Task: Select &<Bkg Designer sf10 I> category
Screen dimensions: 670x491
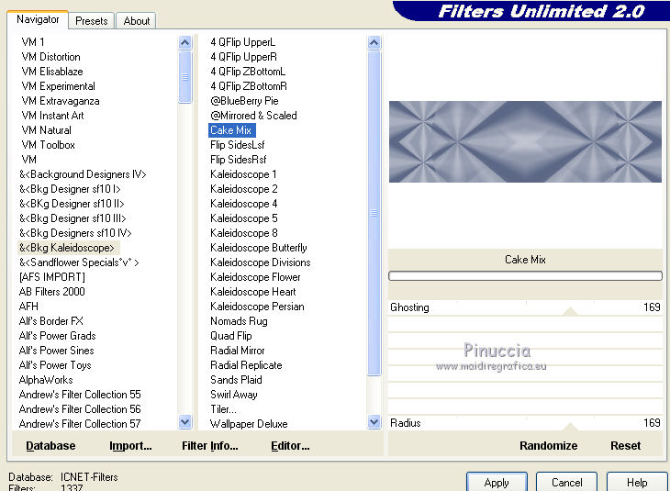Action: pos(70,189)
